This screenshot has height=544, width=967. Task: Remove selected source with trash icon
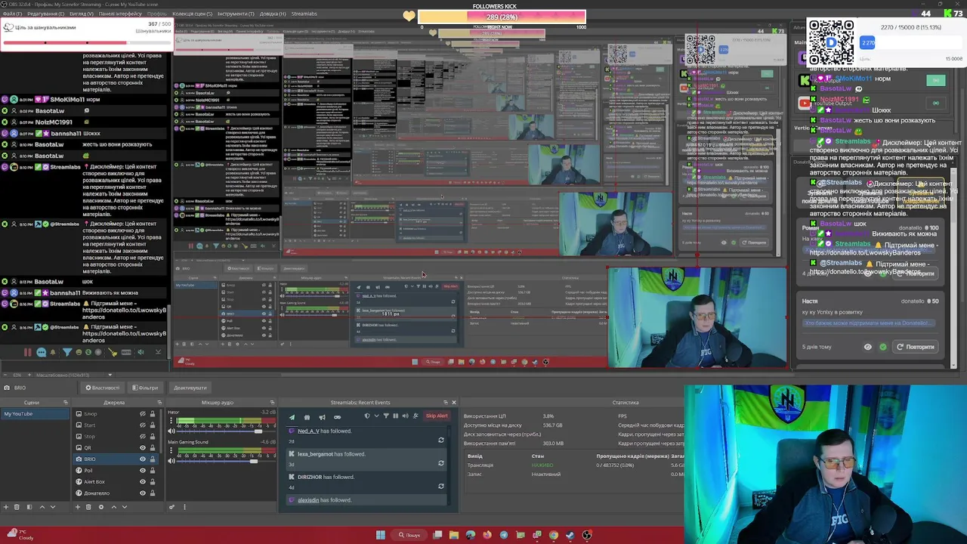(88, 507)
